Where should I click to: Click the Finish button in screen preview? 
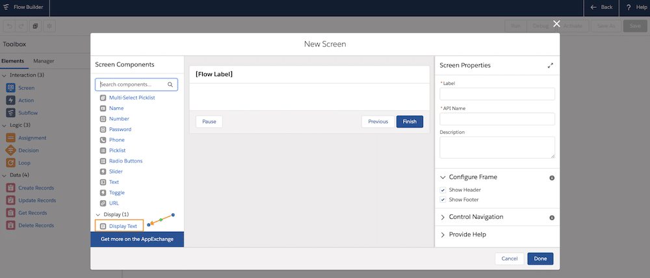pos(409,121)
